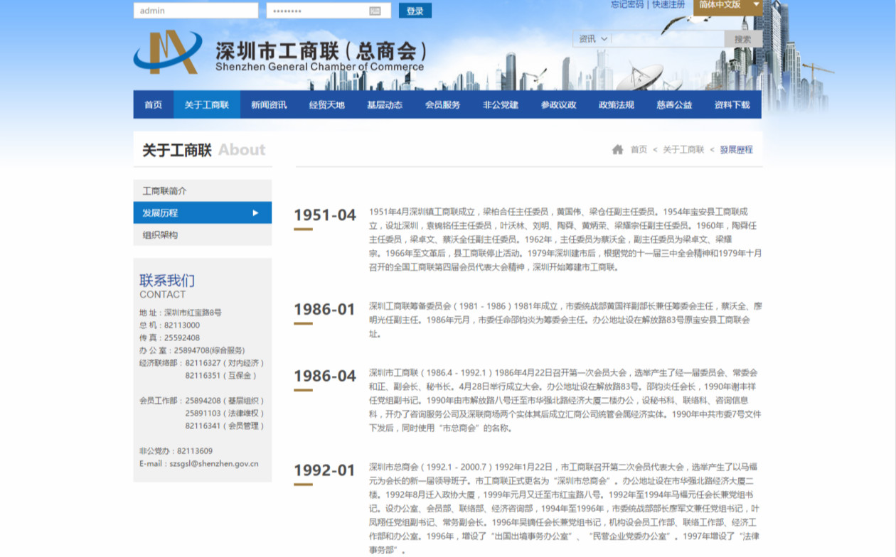
Task: Click the CONTACT subheading text
Action: pos(163,294)
